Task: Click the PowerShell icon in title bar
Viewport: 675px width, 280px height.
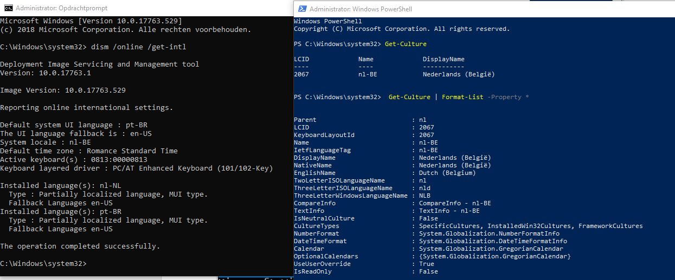Action: coord(301,9)
